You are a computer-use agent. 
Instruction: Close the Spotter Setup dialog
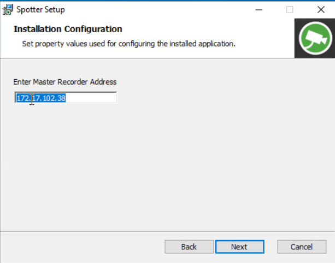point(321,9)
